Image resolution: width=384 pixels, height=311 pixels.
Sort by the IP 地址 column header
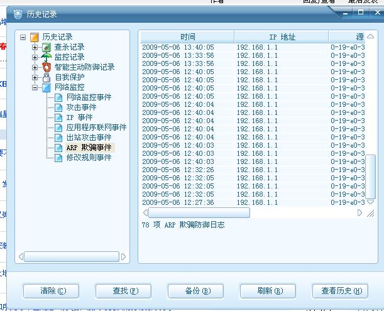(x=282, y=37)
